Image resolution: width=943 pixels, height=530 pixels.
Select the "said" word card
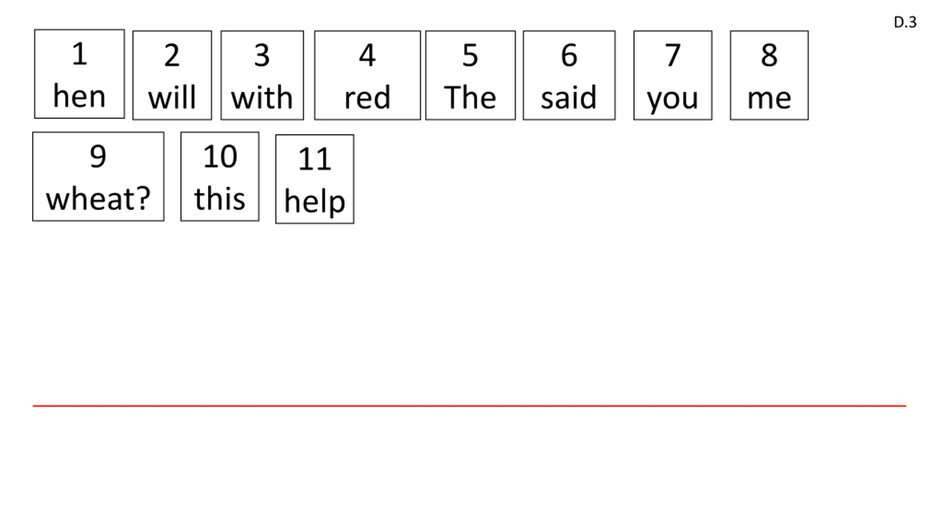[569, 75]
